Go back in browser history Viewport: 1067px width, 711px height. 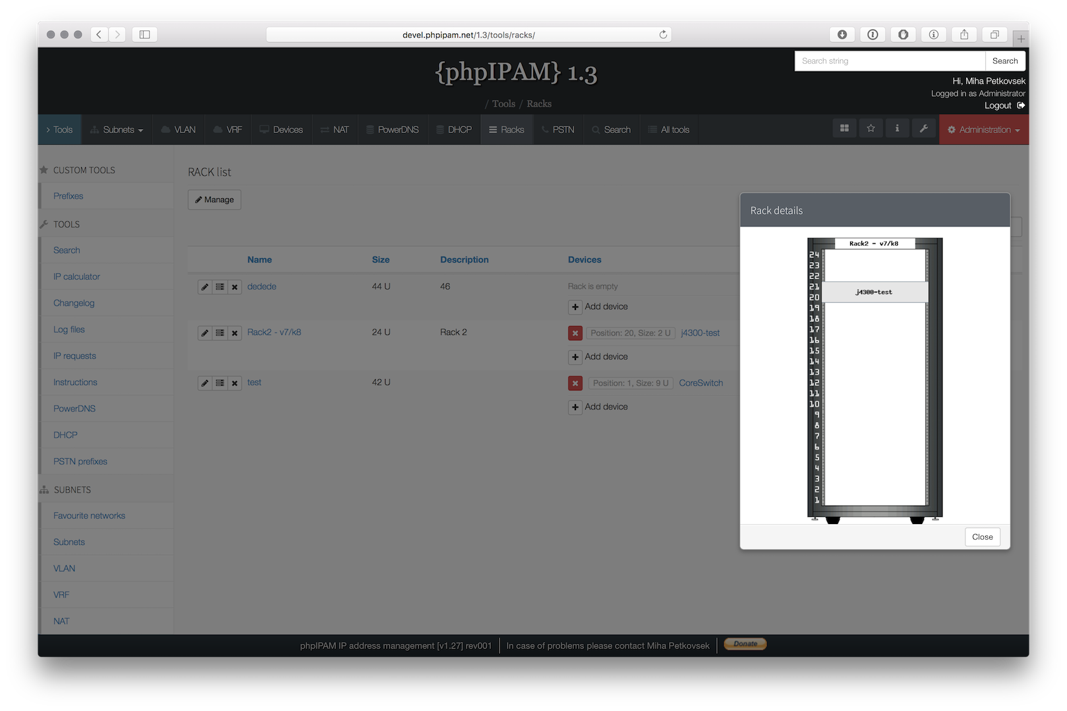coord(99,34)
